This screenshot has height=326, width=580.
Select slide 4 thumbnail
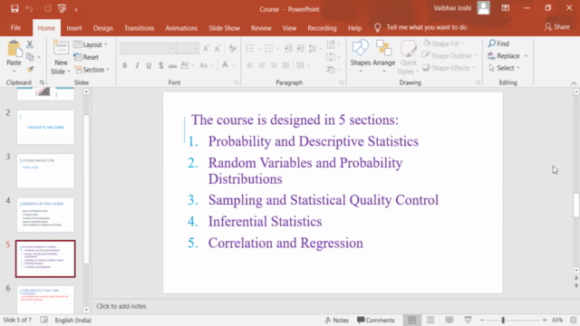pyautogui.click(x=45, y=215)
